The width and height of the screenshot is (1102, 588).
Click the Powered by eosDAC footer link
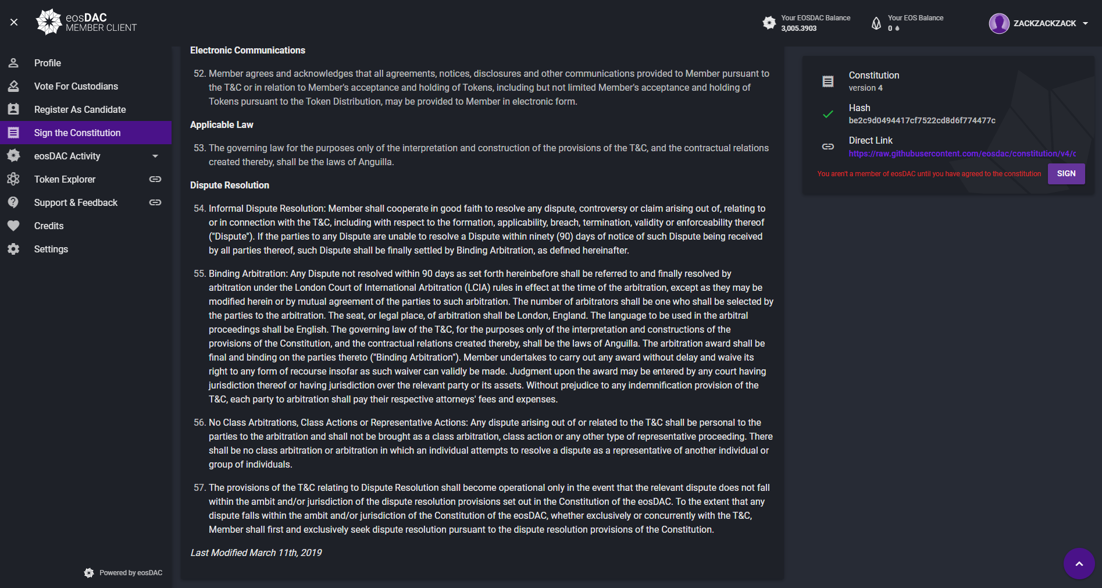coord(123,573)
